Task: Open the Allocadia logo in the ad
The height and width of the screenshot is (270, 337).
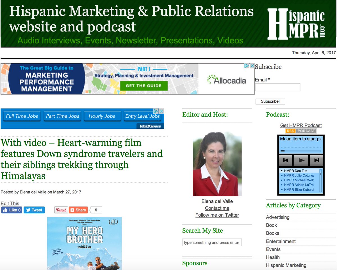Action: (x=227, y=80)
